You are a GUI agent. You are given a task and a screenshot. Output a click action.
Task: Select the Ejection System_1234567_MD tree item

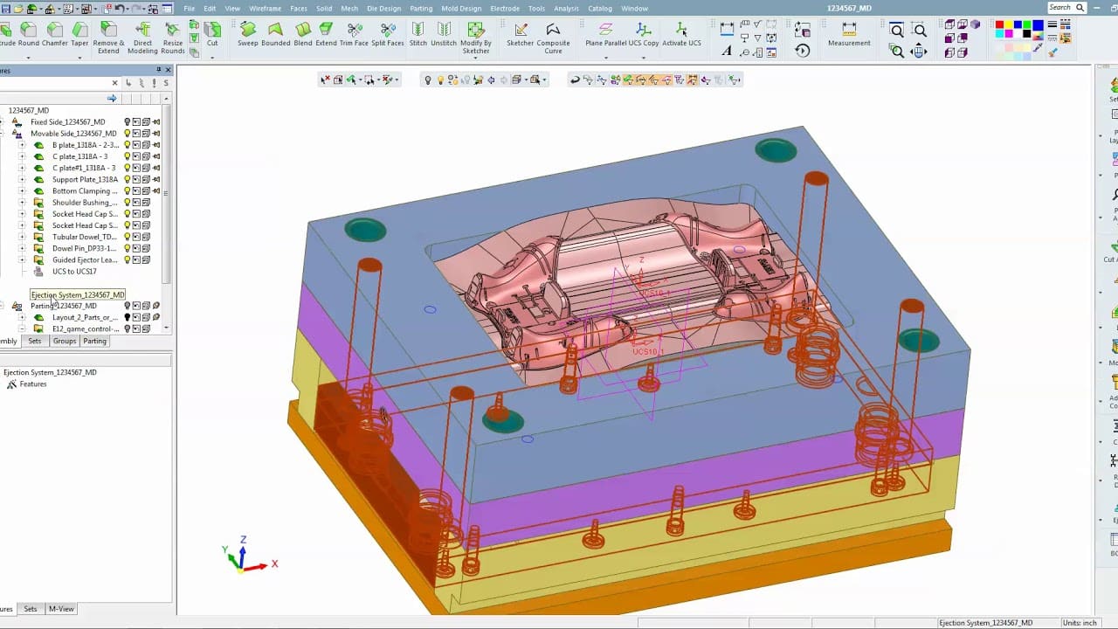click(x=78, y=295)
